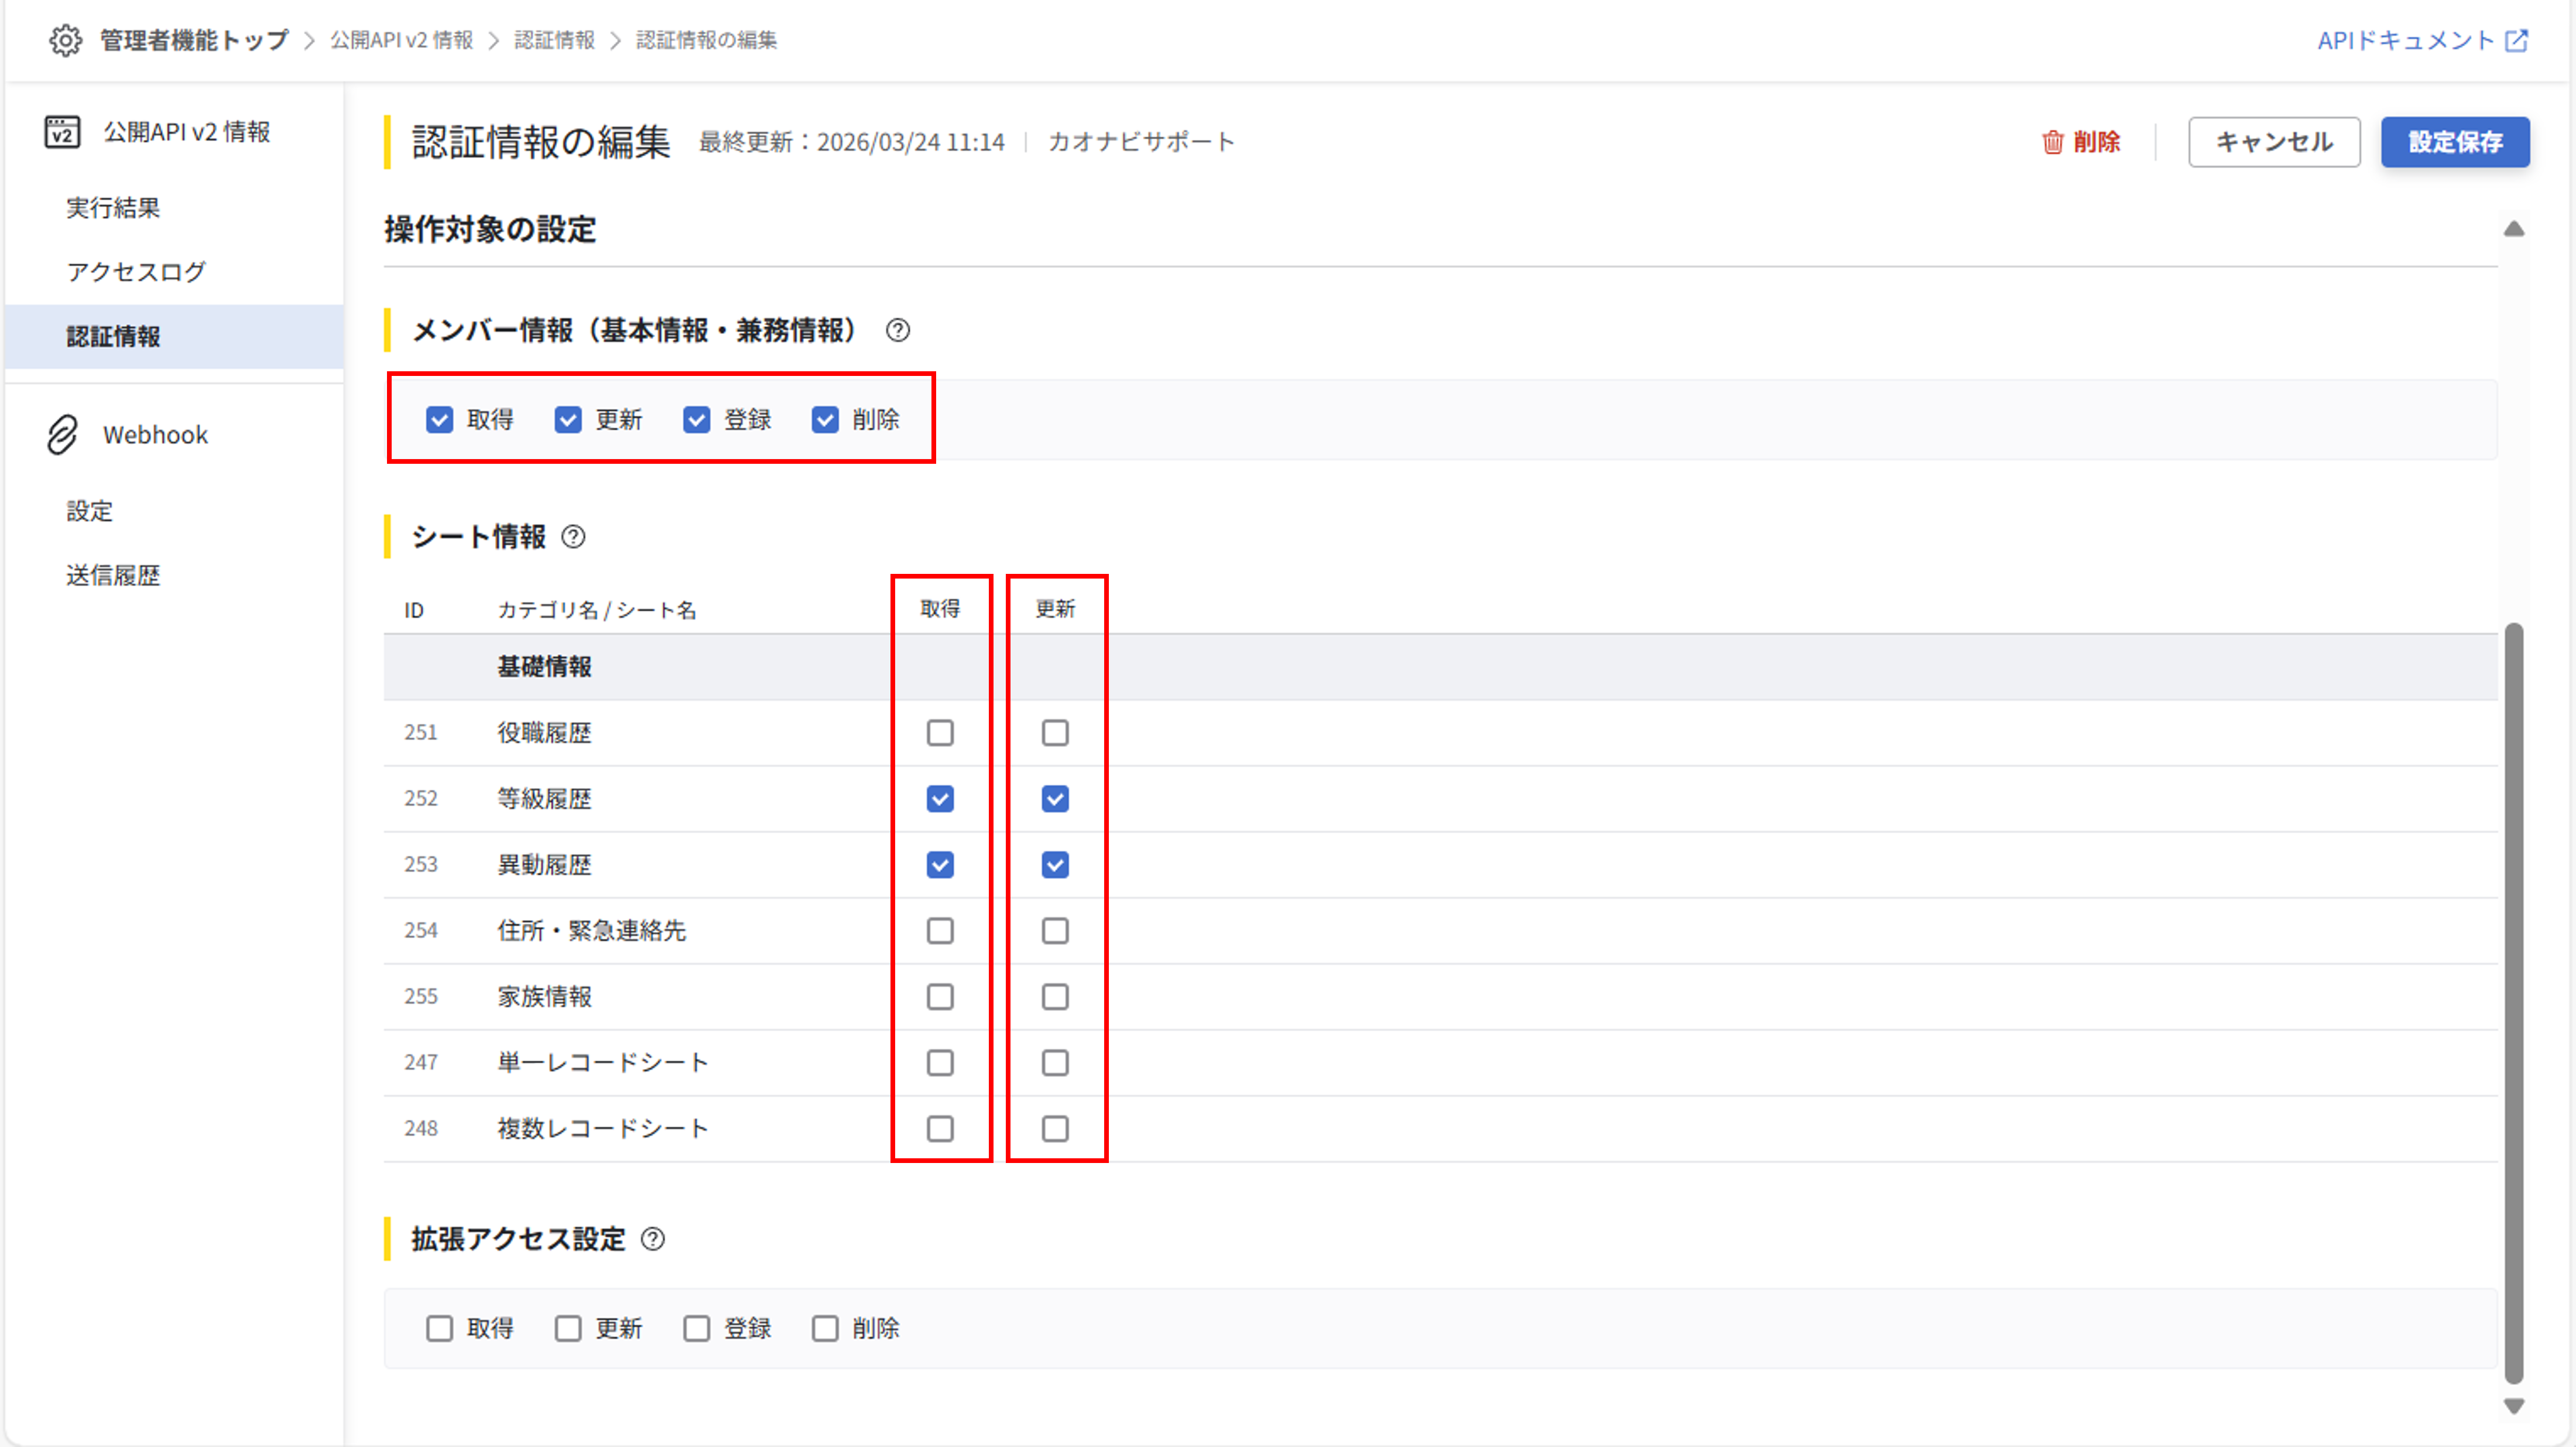Image resolution: width=2576 pixels, height=1447 pixels.
Task: Open help icon next to シート情報 heading
Action: tap(573, 537)
